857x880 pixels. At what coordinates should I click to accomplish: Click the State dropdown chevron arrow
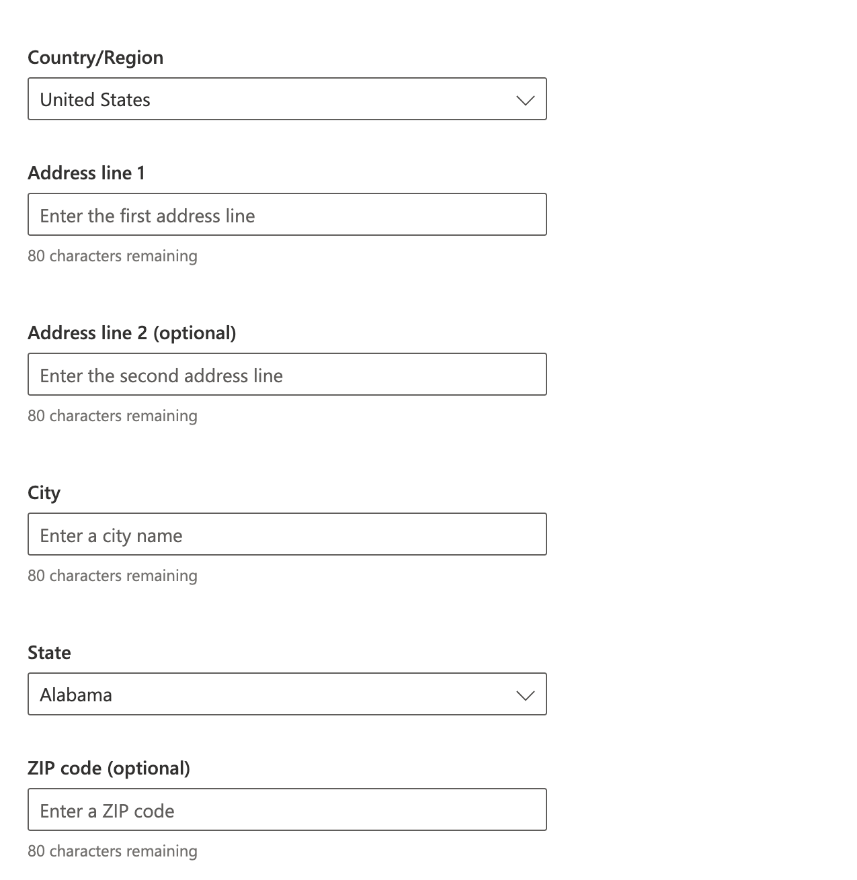[525, 695]
